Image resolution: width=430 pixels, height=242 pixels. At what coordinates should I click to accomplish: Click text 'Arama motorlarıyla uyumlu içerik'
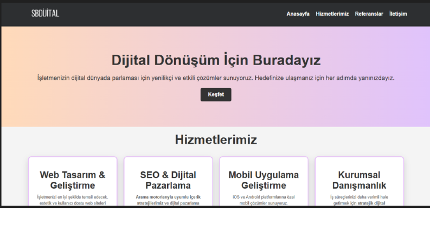(x=168, y=197)
